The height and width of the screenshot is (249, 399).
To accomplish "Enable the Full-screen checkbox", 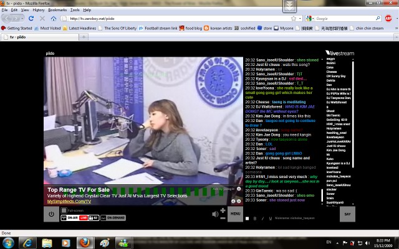I will 62,210.
